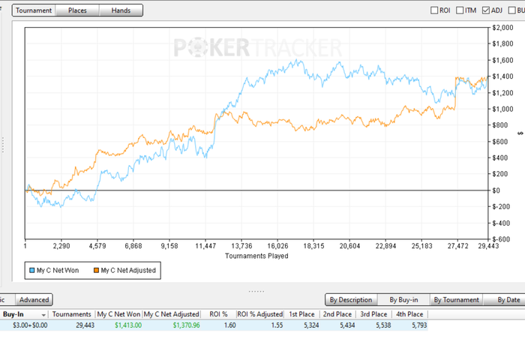Viewport: 525px width, 354px height.
Task: Click the 1.55 ROI adjusted value
Action: [277, 325]
